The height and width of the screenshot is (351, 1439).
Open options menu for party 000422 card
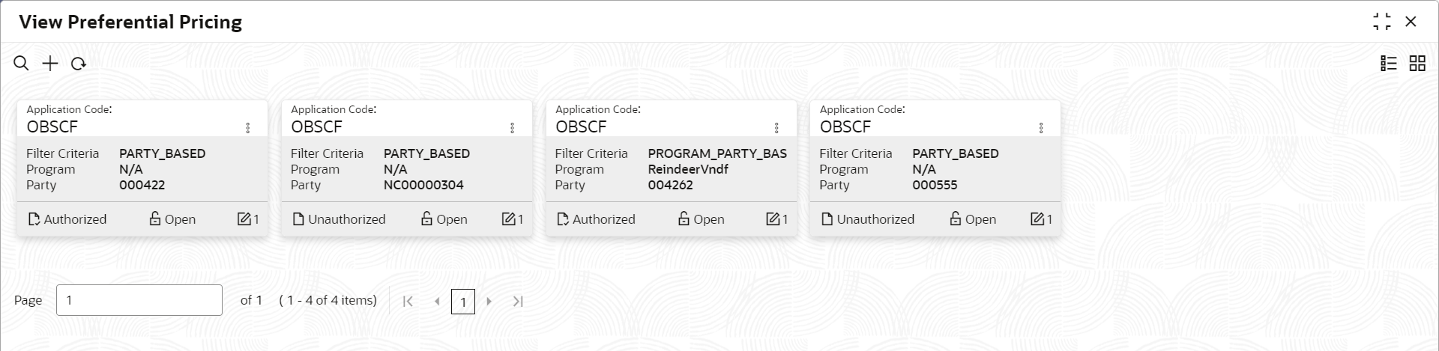point(248,128)
